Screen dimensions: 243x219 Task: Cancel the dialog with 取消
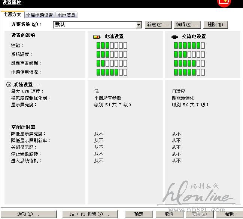(x=169, y=214)
